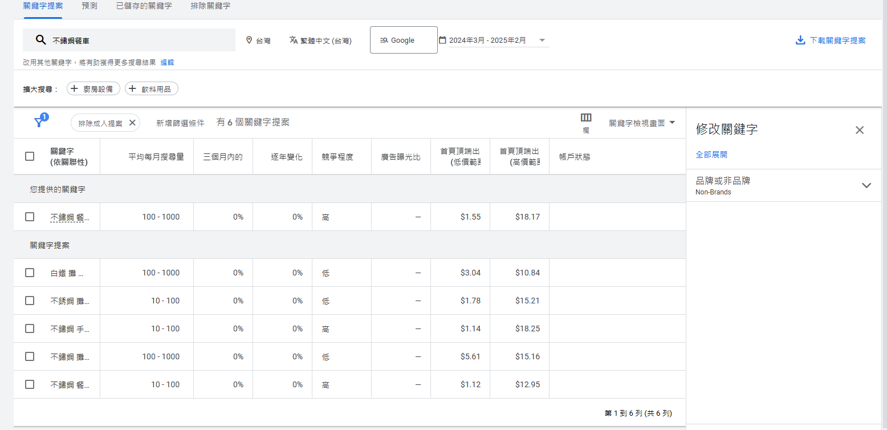This screenshot has width=887, height=430.
Task: Click the 廣告曝光比 column header
Action: click(401, 156)
